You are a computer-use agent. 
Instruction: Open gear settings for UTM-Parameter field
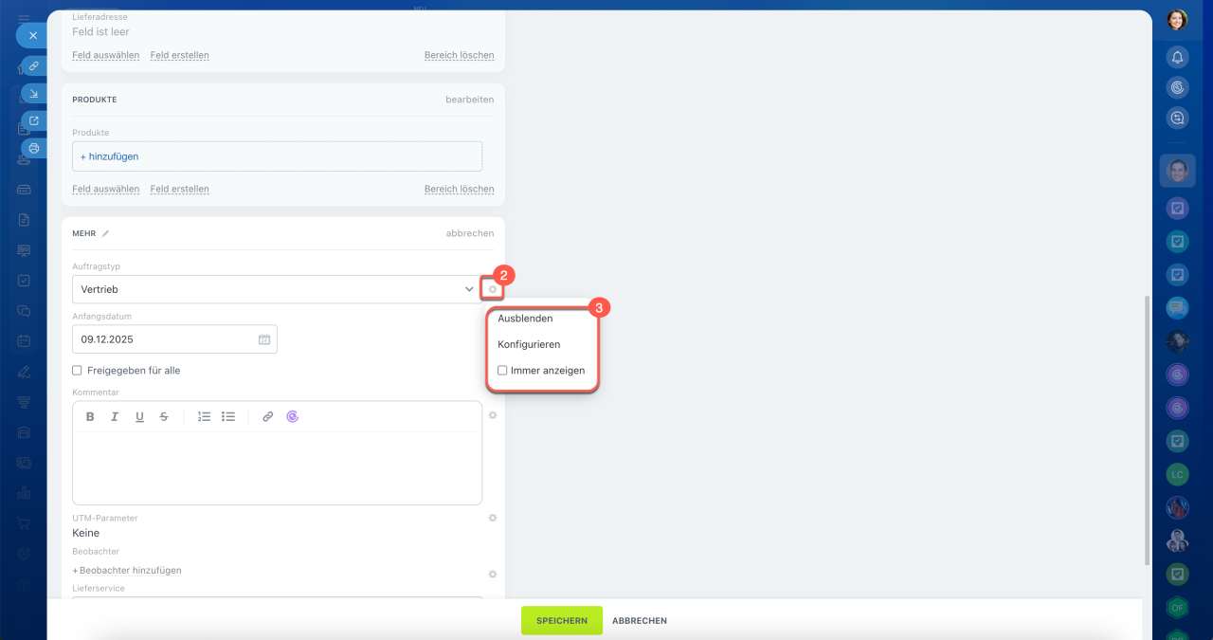click(493, 519)
